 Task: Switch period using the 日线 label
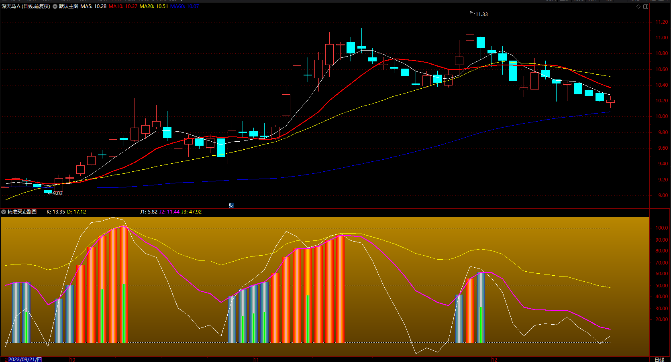tap(659, 360)
